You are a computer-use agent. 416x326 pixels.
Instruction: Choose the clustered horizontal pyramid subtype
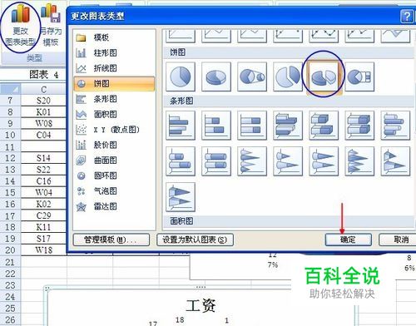(359, 161)
